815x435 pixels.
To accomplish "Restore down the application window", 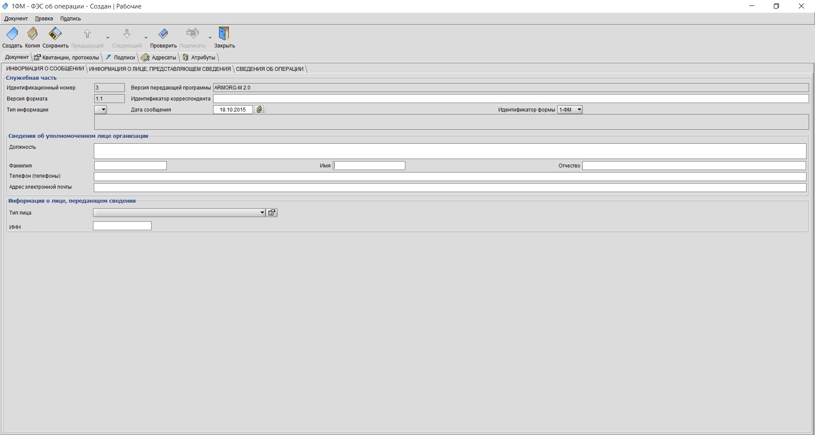I will pos(776,6).
